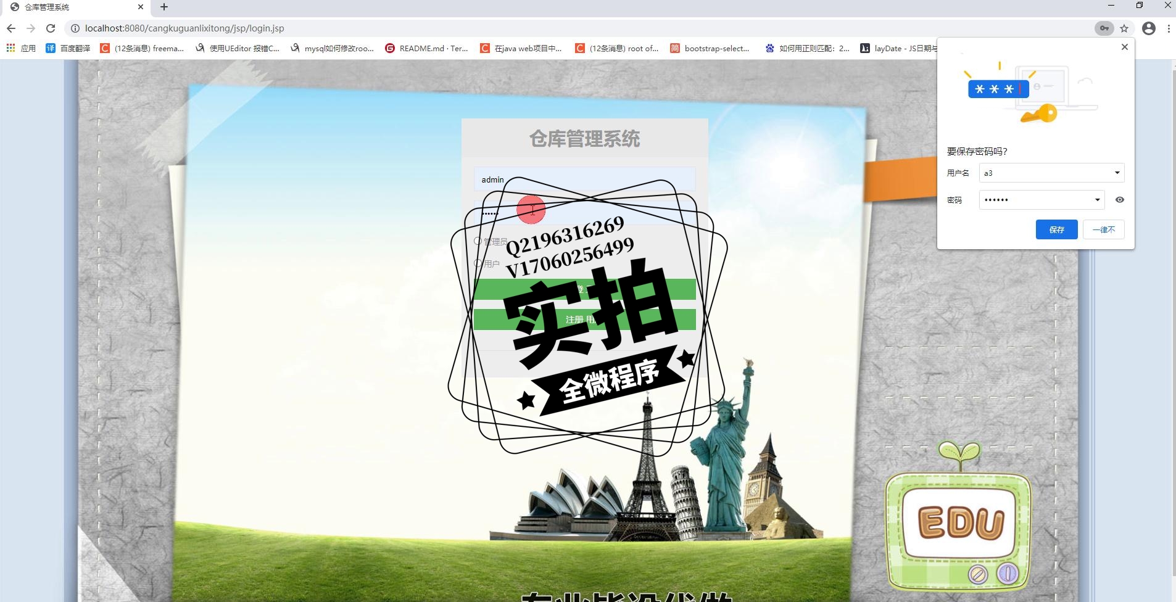This screenshot has width=1176, height=602.
Task: Open the freema... CSDN bookmark
Action: point(142,48)
